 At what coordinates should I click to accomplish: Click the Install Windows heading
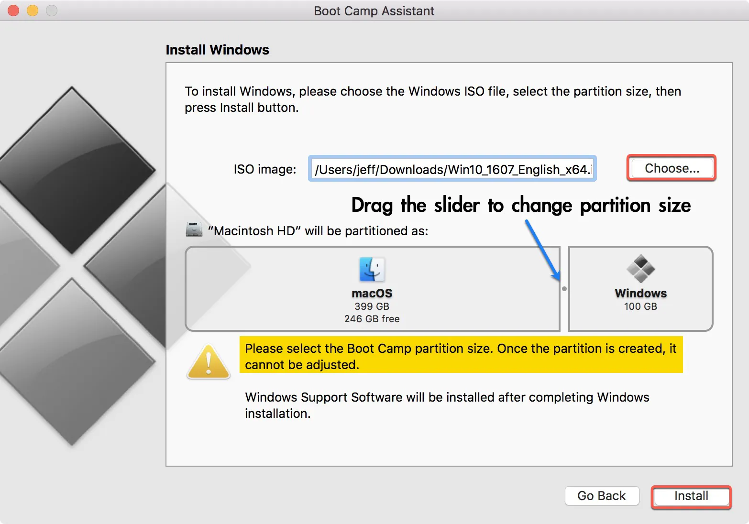click(218, 49)
